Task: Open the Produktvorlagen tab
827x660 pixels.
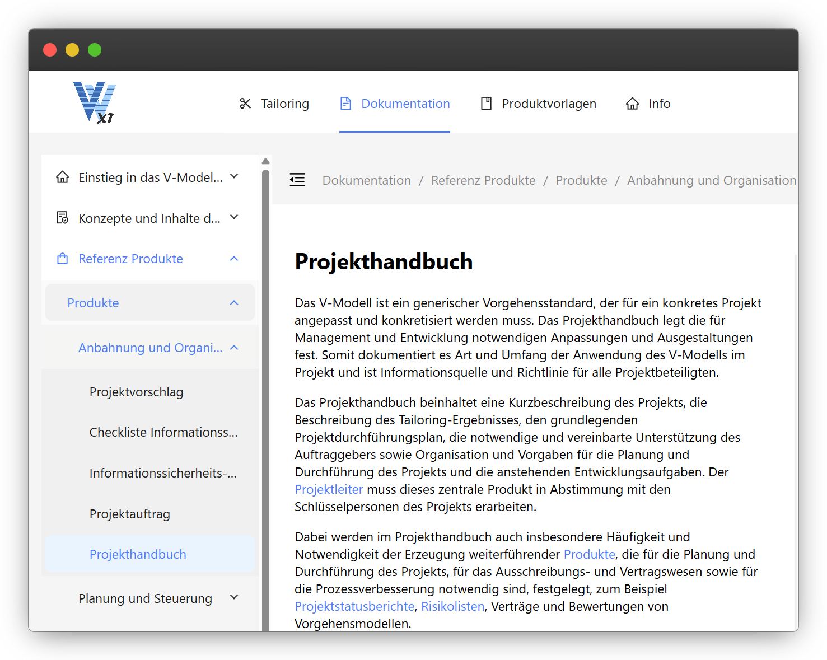Action: [x=538, y=104]
